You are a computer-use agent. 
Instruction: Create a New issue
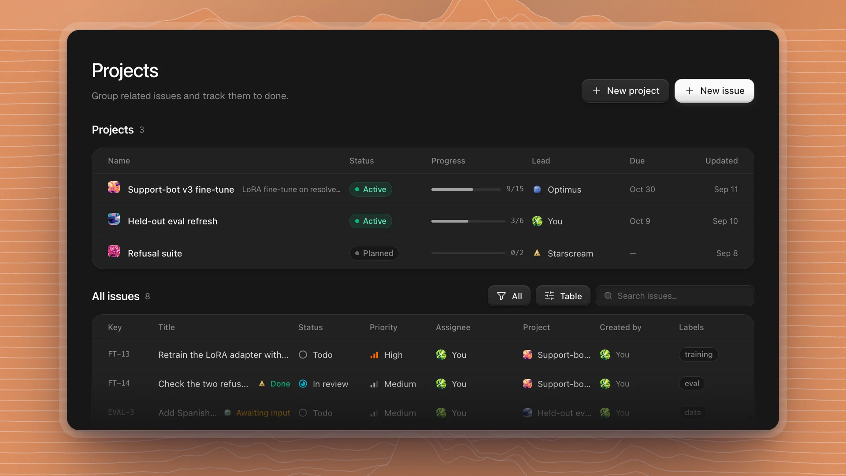[x=714, y=91]
